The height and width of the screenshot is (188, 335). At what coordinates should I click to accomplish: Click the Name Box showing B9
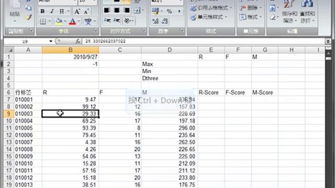click(x=25, y=41)
